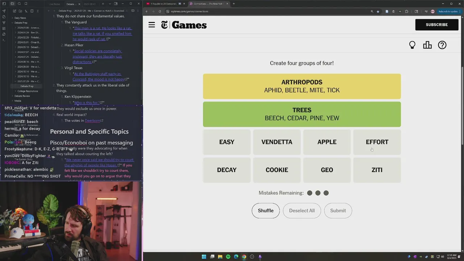Open browser extensions puzzle icon
This screenshot has height=261, width=464.
(x=407, y=11)
